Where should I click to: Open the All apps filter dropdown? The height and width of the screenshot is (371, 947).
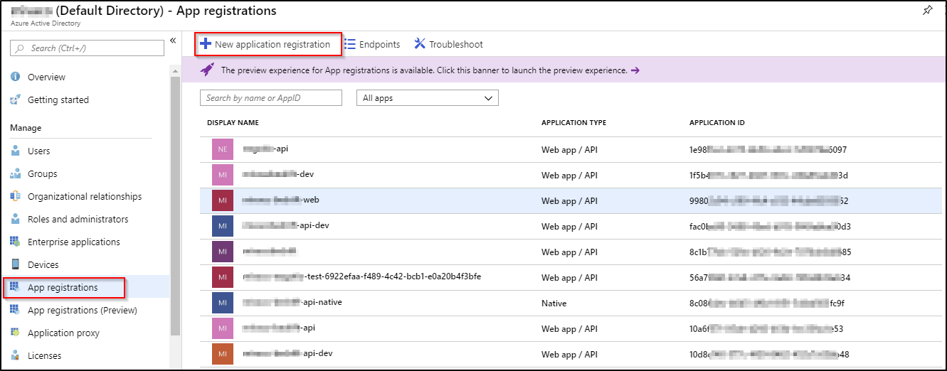tap(427, 98)
